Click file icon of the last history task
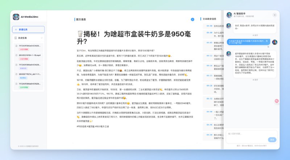 pos(16,83)
